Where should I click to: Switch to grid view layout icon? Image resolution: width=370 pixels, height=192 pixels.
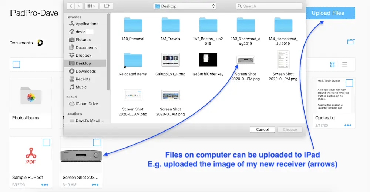point(332,64)
